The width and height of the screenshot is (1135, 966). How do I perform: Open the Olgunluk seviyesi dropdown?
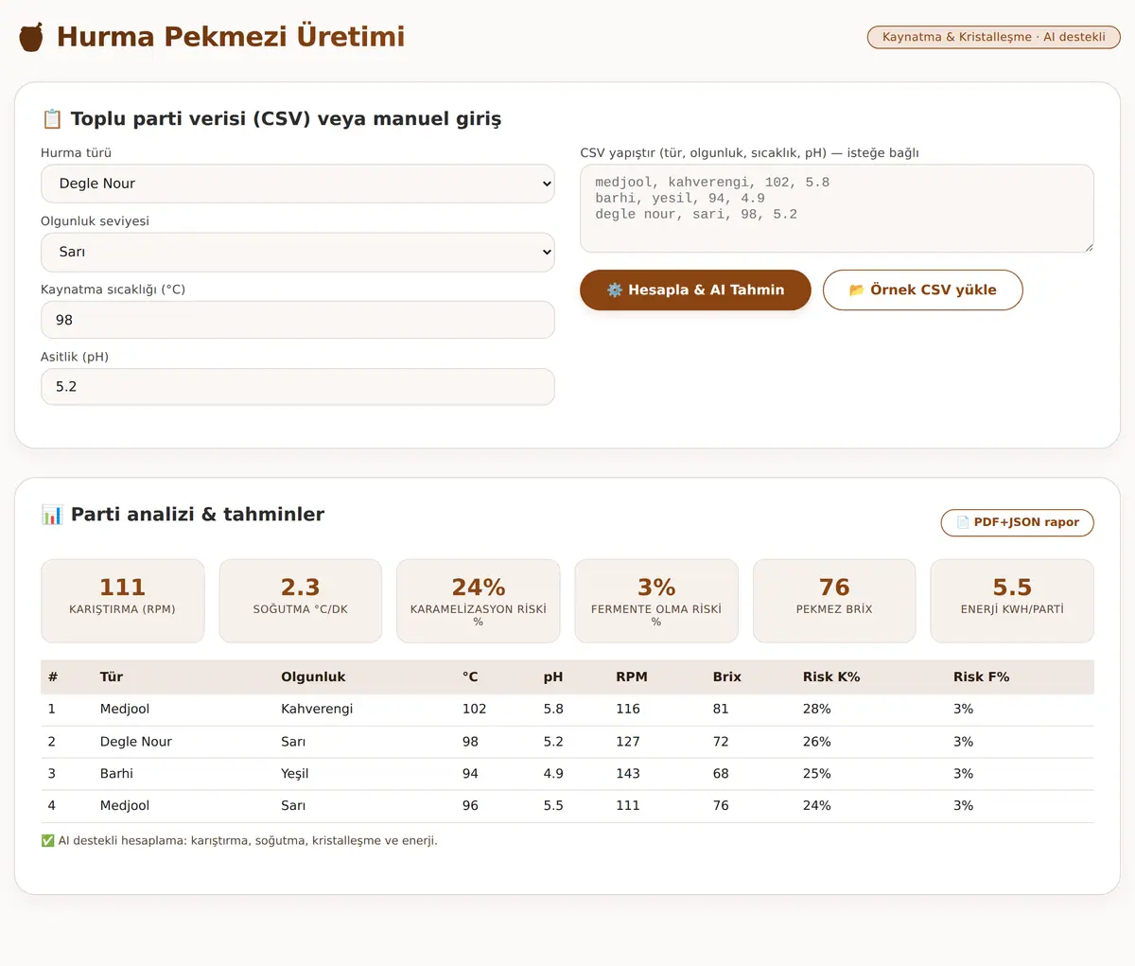[298, 252]
